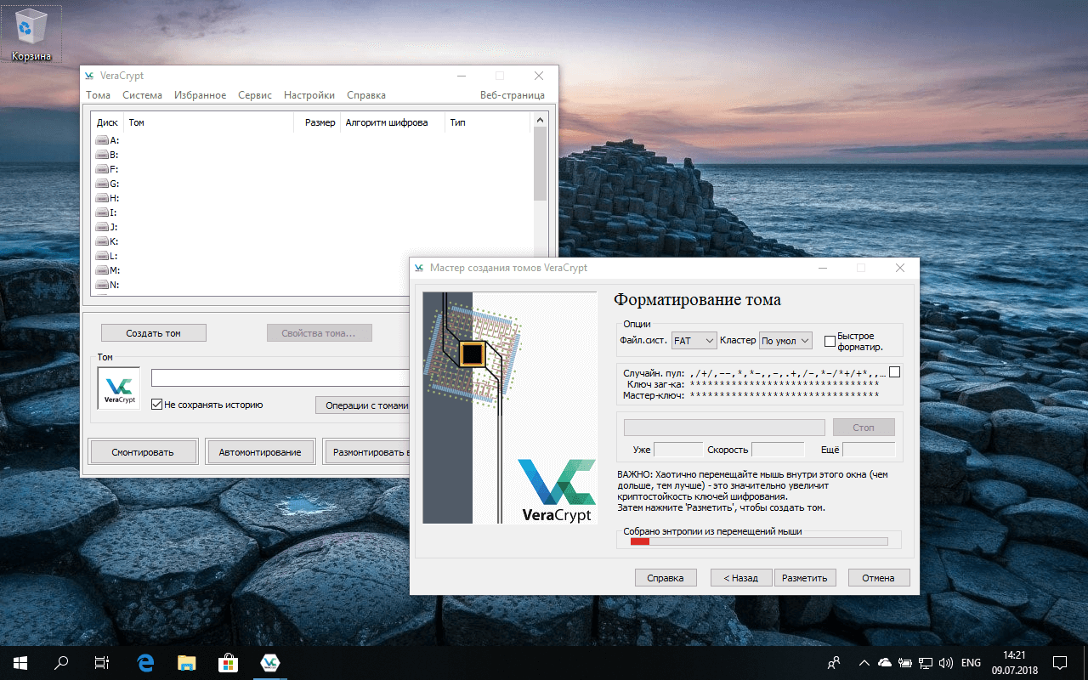Click inside the empty volume path field

click(x=280, y=377)
